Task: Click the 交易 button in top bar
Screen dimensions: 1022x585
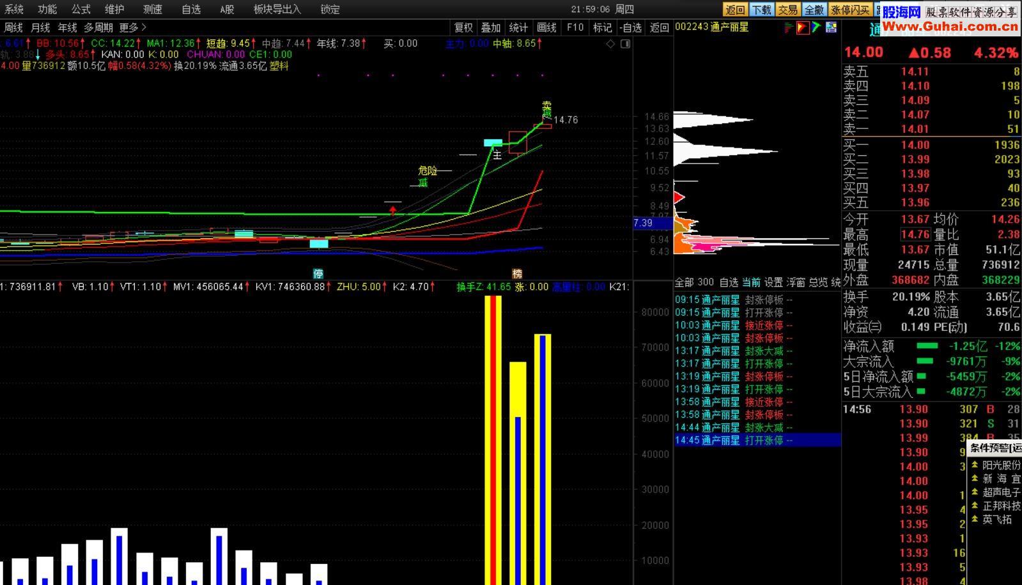Action: [788, 10]
